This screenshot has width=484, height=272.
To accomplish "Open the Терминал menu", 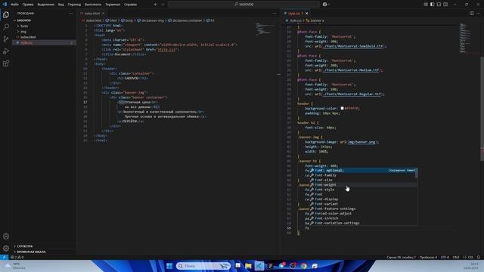I will [113, 5].
